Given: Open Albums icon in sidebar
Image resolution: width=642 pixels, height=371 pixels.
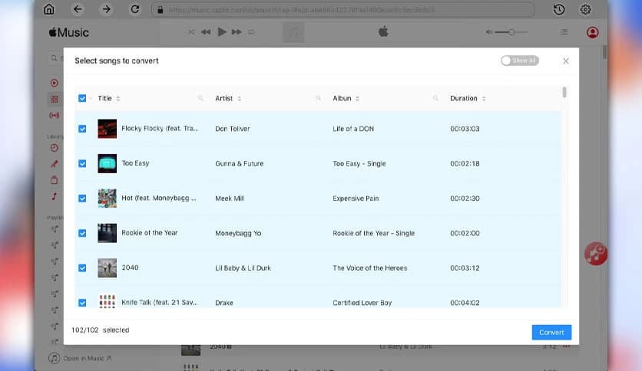Looking at the screenshot, I should [54, 180].
